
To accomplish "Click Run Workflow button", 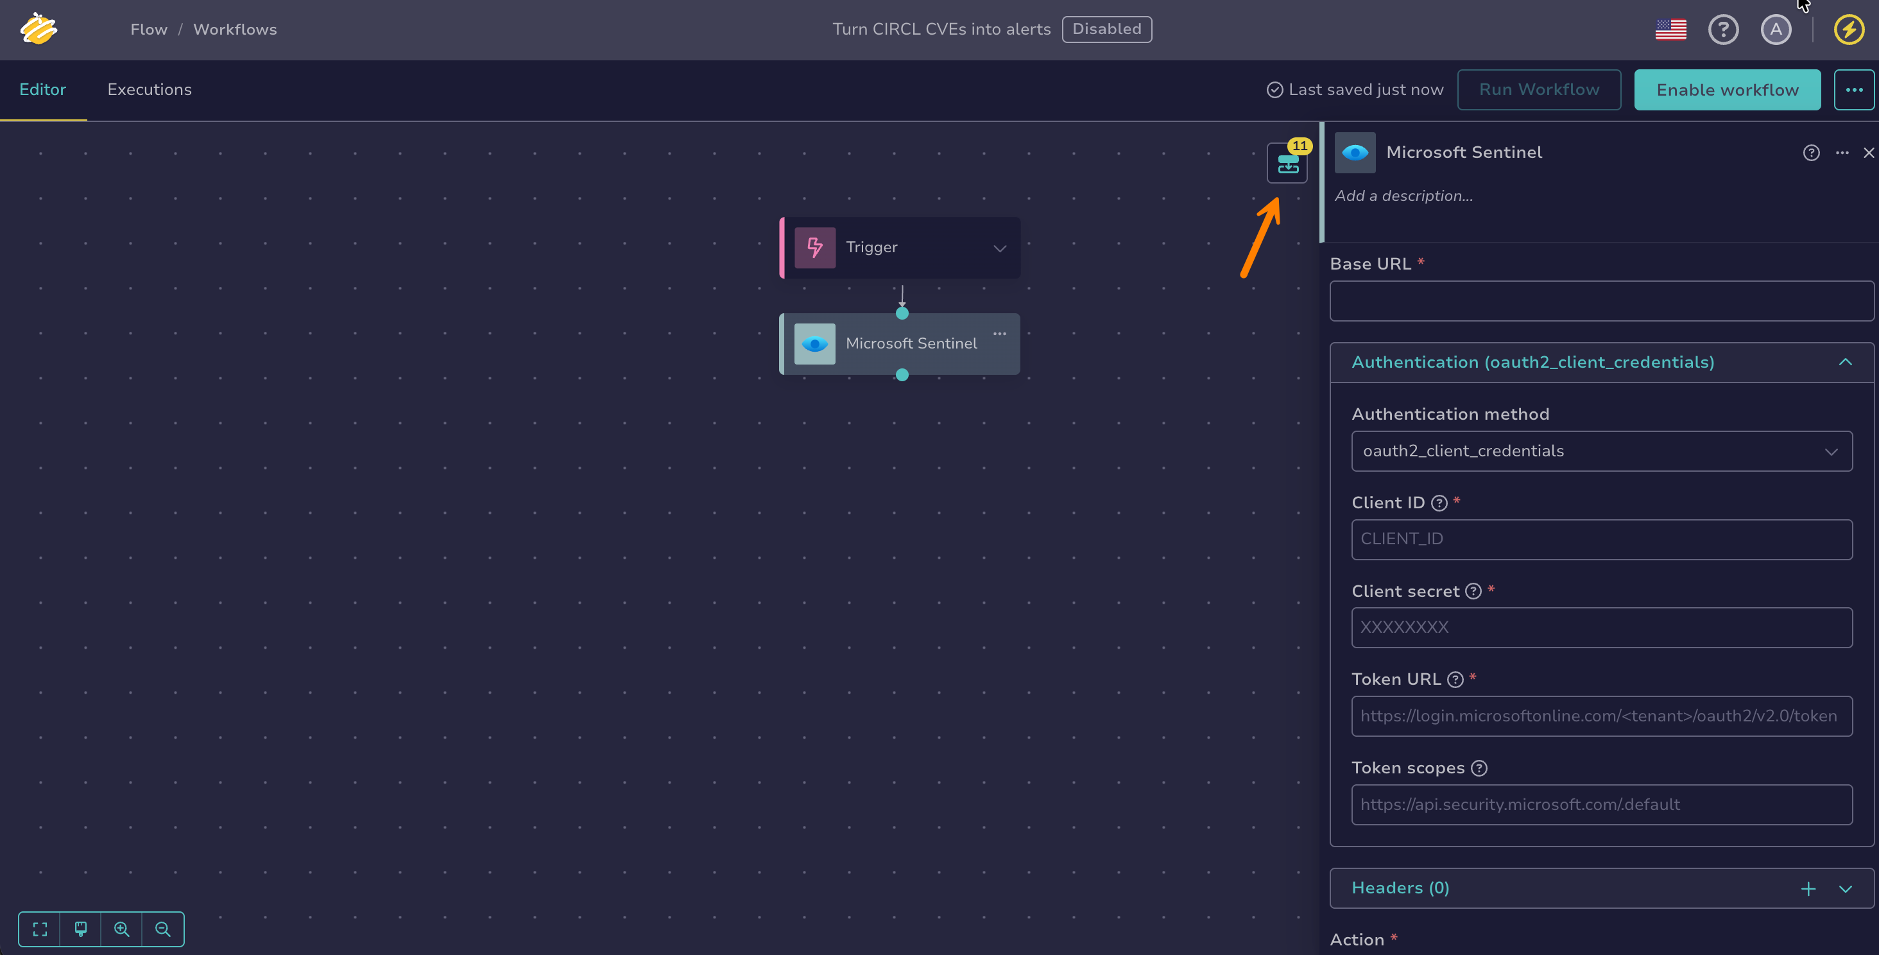I will click(x=1539, y=90).
